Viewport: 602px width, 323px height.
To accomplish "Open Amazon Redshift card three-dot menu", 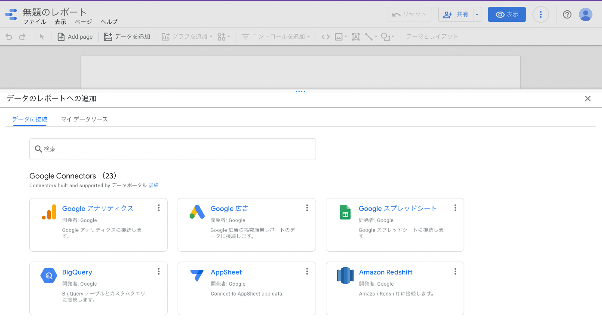I will (455, 271).
